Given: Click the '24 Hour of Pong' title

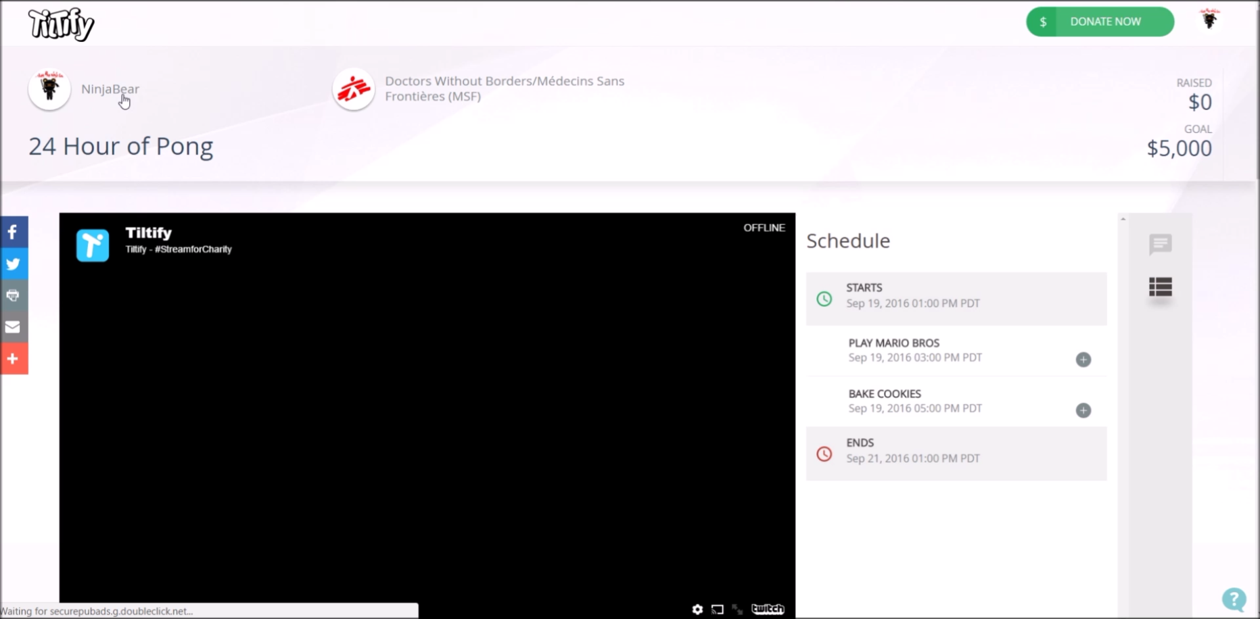Looking at the screenshot, I should tap(121, 146).
